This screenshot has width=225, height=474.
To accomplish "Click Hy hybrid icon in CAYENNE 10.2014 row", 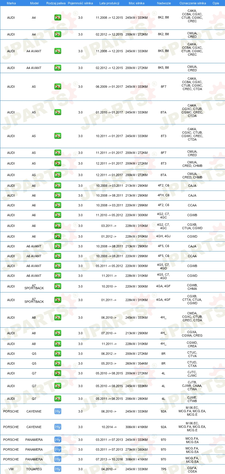I will coord(58,427).
